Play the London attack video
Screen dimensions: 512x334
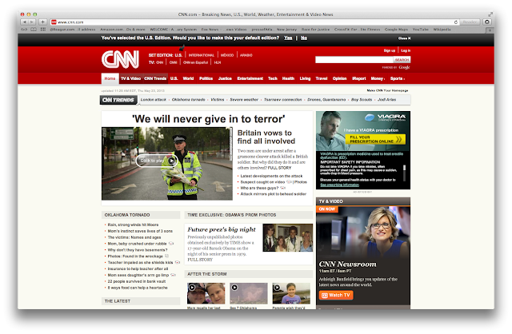coord(157,161)
